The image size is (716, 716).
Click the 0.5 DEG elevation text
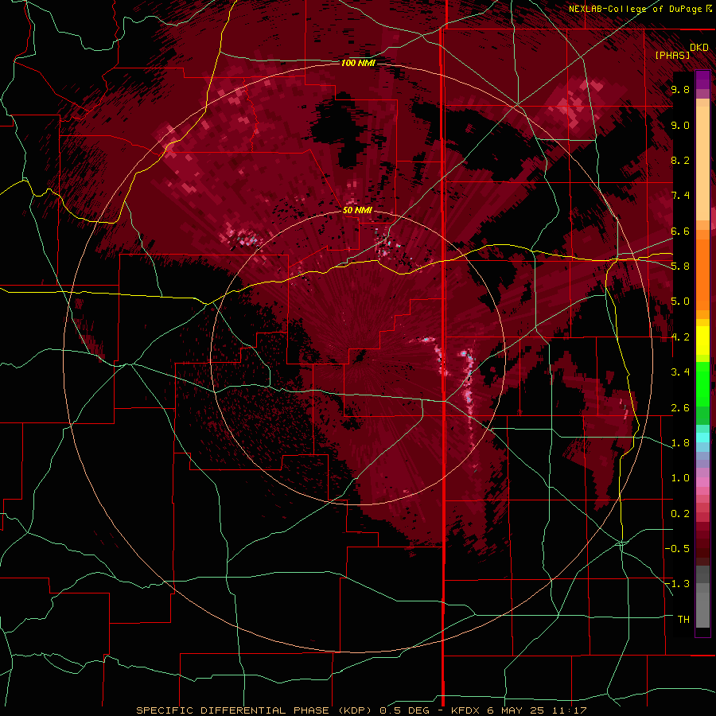[406, 710]
